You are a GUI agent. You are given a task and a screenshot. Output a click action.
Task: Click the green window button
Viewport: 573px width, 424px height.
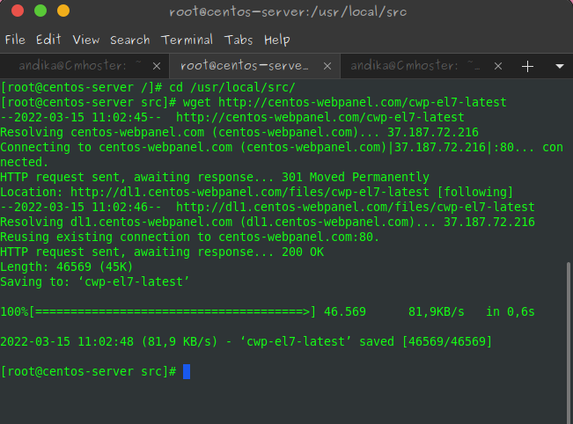click(x=40, y=11)
